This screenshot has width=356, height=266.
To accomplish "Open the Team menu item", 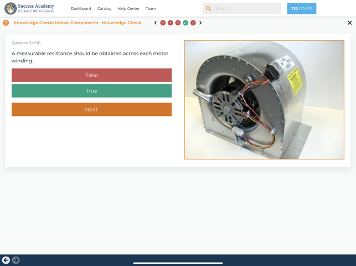I will [151, 9].
